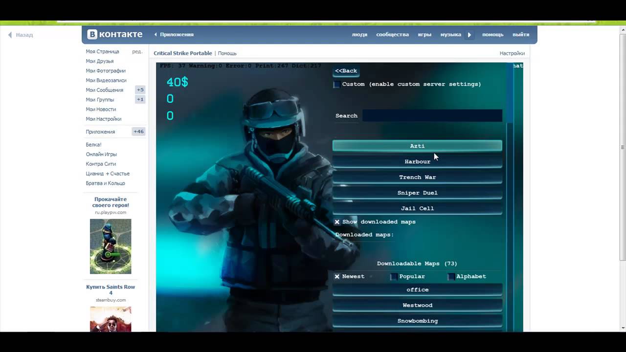
Task: Focus the map Search field
Action: pos(432,116)
